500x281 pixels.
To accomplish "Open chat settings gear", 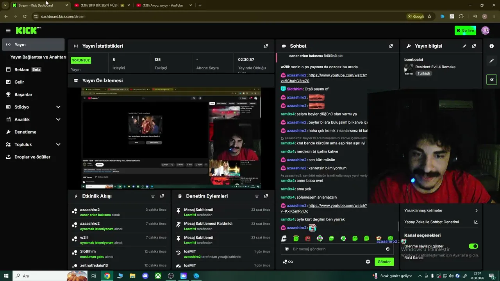I will tap(368, 262).
